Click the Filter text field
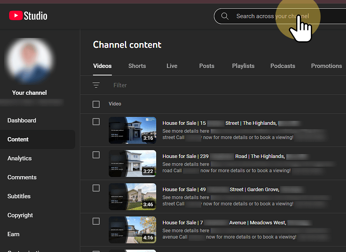The image size is (346, 252). 120,85
